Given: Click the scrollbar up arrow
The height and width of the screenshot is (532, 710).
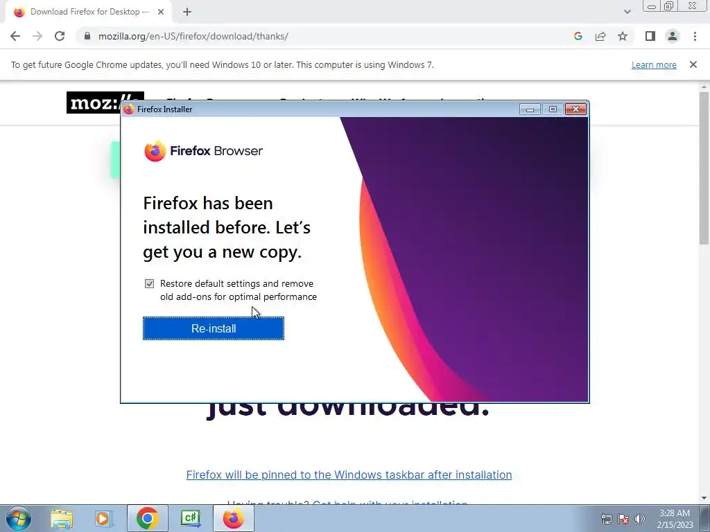Looking at the screenshot, I should pyautogui.click(x=704, y=87).
